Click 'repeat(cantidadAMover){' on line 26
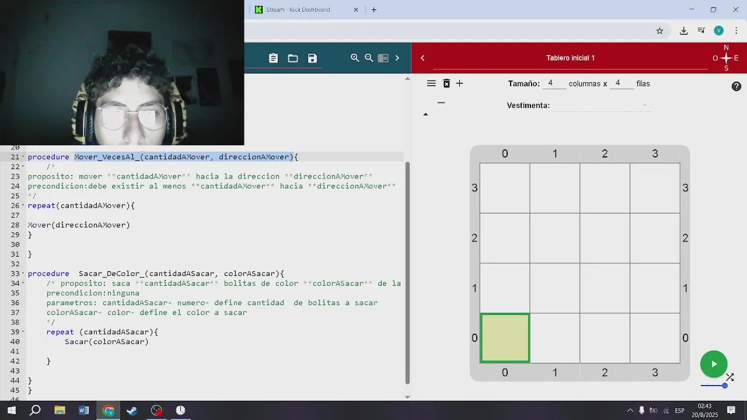Image resolution: width=747 pixels, height=420 pixels. [81, 206]
